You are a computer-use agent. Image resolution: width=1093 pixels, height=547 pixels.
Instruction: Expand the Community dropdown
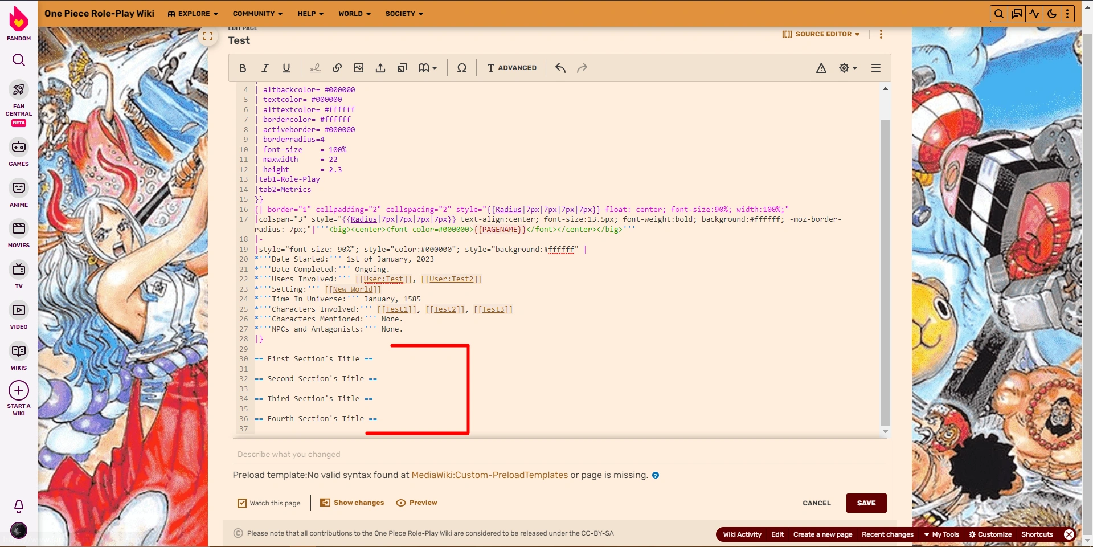pyautogui.click(x=257, y=14)
